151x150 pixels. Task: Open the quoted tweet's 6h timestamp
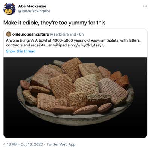pos(81,34)
